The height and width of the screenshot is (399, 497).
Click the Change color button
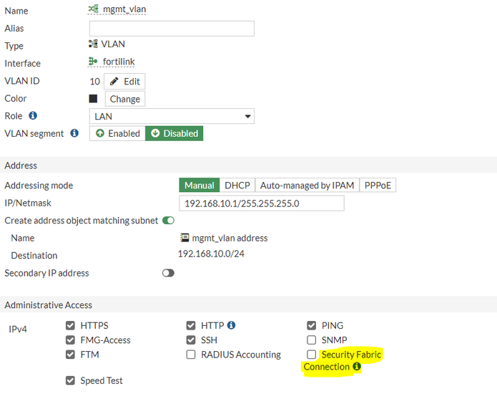pos(124,99)
